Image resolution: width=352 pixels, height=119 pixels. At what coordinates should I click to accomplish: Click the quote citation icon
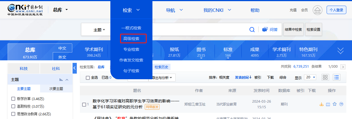pyautogui.click(x=341, y=104)
